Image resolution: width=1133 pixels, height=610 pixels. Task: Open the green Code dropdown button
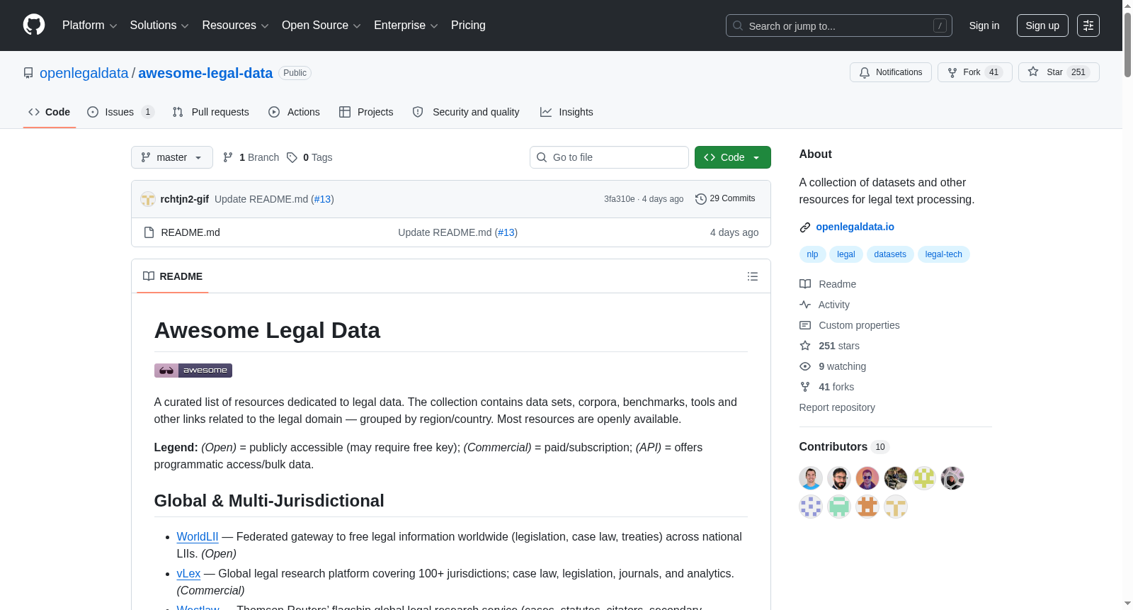pyautogui.click(x=732, y=157)
